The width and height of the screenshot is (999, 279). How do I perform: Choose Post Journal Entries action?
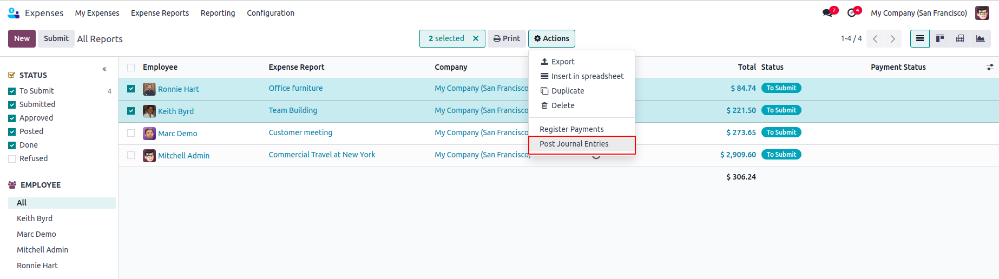574,144
